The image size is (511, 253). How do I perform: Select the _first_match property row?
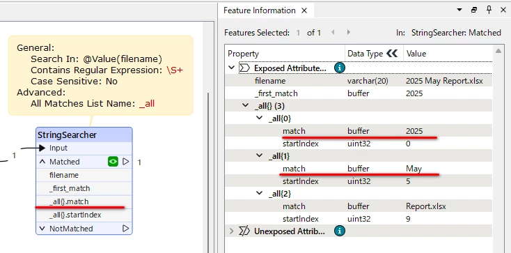point(359,93)
